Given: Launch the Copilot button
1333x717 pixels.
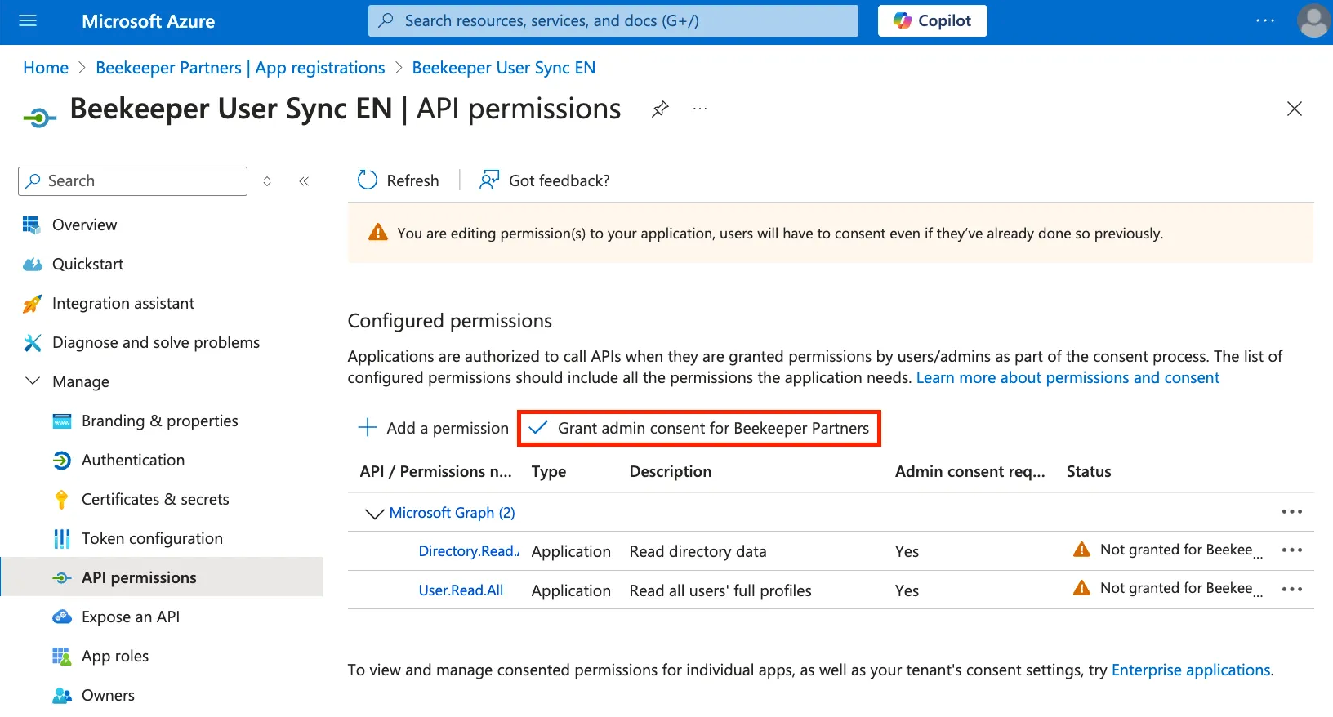Looking at the screenshot, I should coord(933,21).
